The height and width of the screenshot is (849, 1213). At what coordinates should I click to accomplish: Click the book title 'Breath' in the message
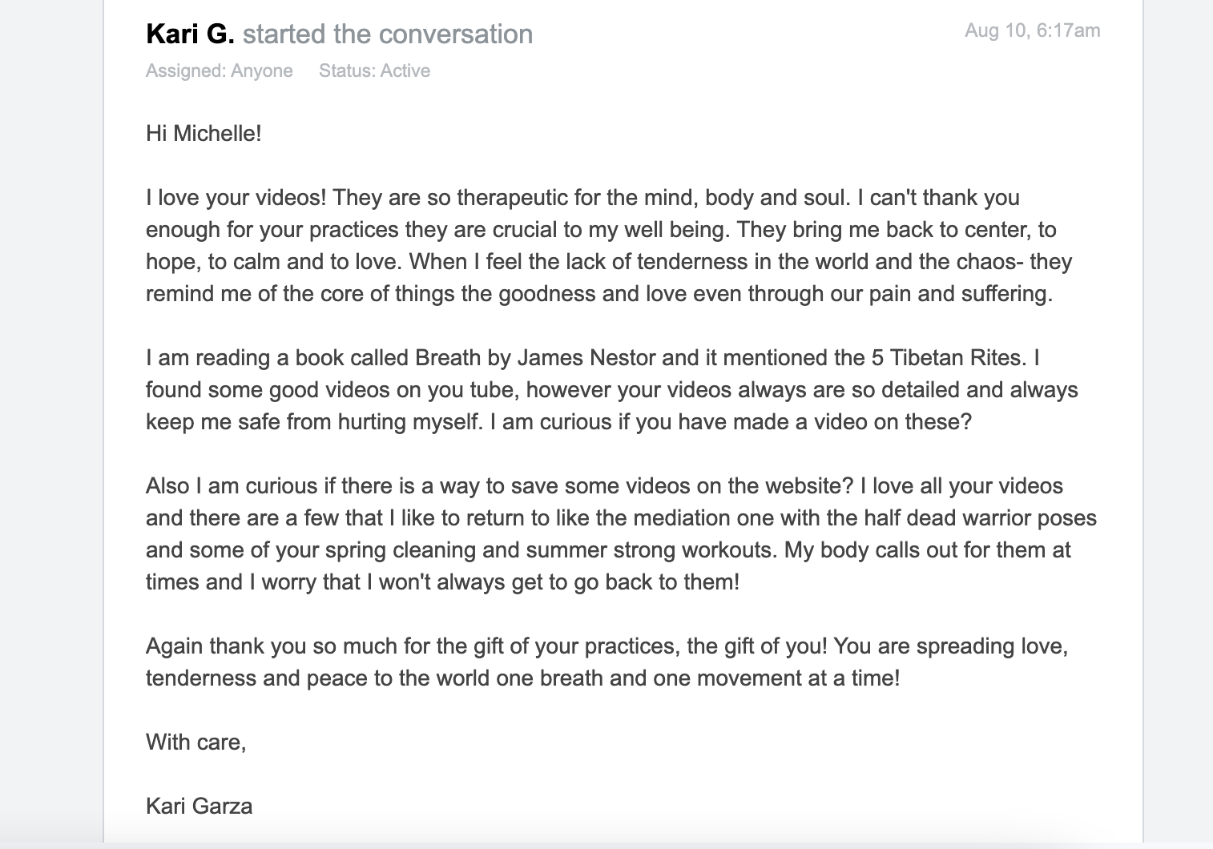(x=449, y=357)
